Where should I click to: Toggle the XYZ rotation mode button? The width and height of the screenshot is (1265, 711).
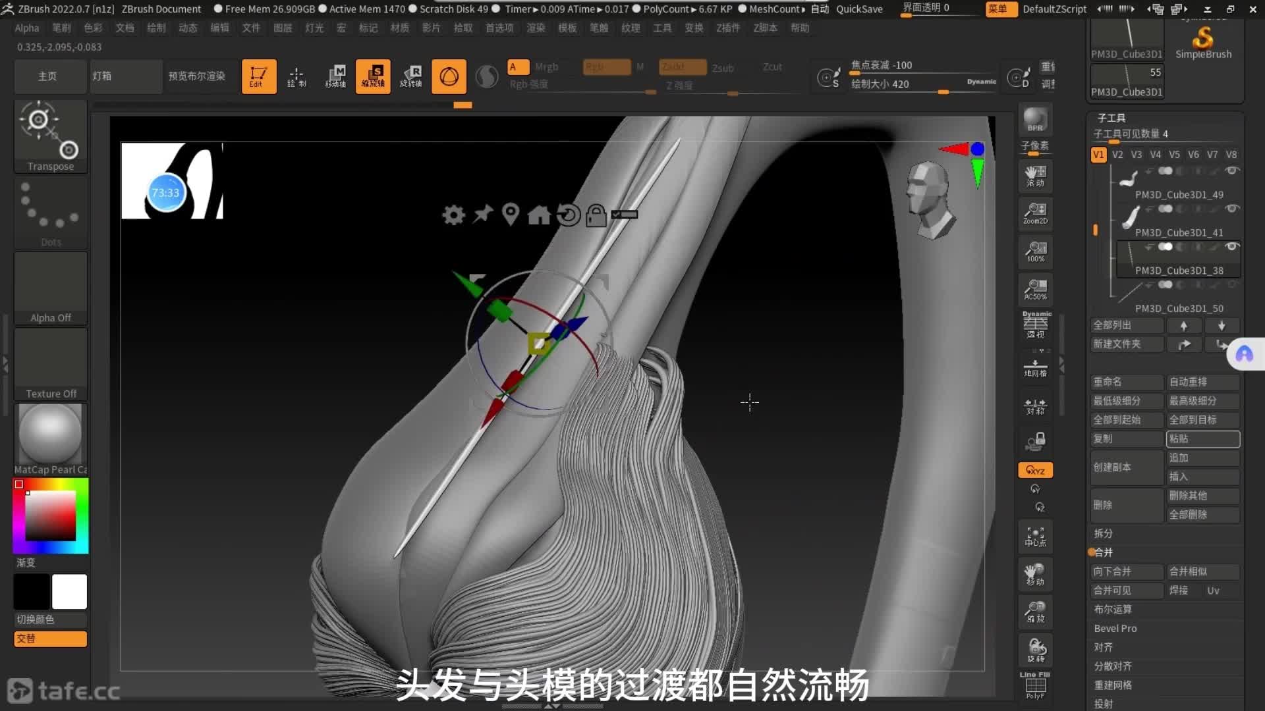click(1035, 470)
